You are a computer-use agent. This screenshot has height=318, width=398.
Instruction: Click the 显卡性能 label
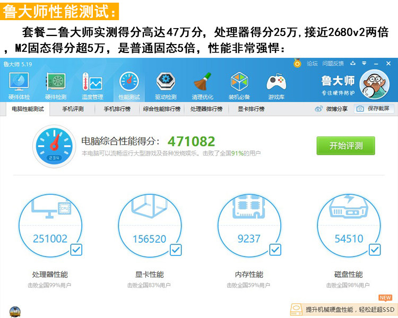pyautogui.click(x=150, y=275)
